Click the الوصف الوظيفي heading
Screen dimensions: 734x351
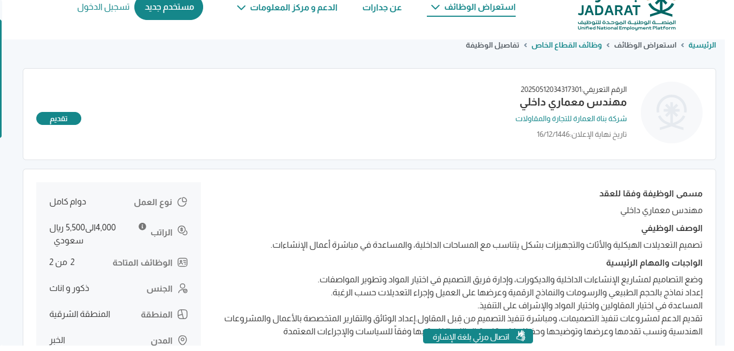tap(672, 228)
